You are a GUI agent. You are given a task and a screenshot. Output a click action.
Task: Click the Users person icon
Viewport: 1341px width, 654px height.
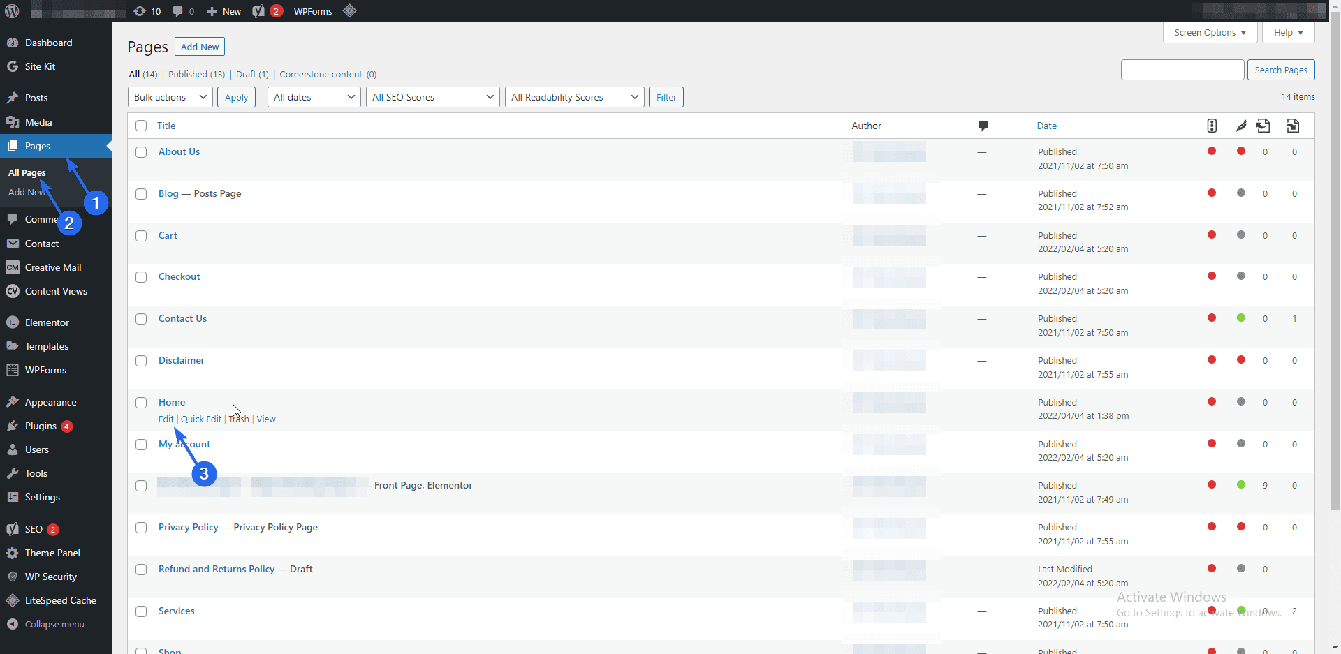pos(13,449)
